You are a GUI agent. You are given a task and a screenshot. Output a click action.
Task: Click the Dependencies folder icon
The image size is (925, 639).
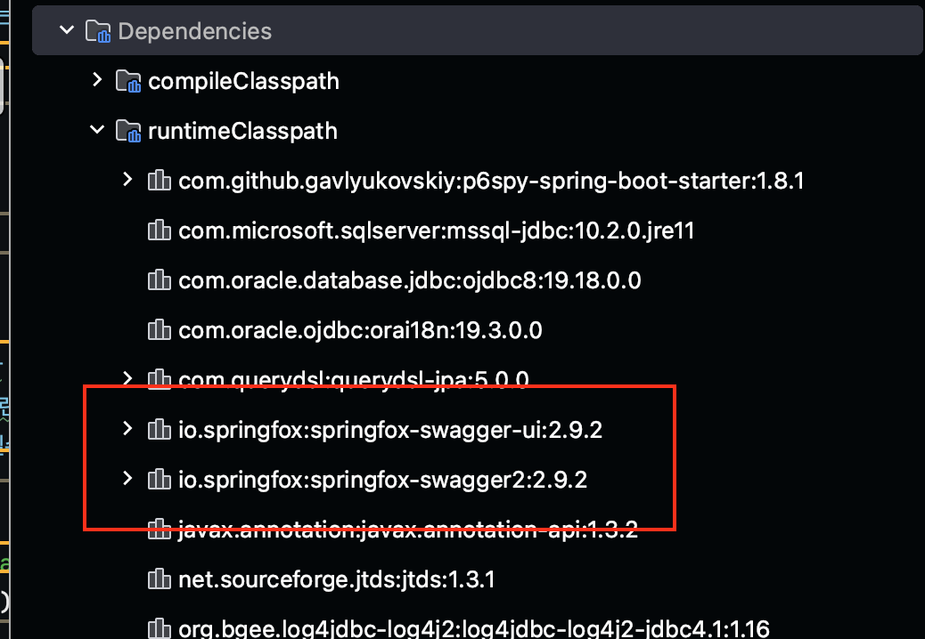tap(98, 31)
